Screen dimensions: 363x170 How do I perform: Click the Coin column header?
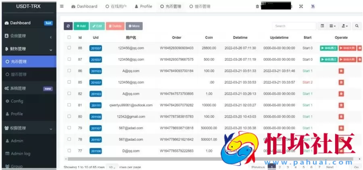click(x=209, y=37)
